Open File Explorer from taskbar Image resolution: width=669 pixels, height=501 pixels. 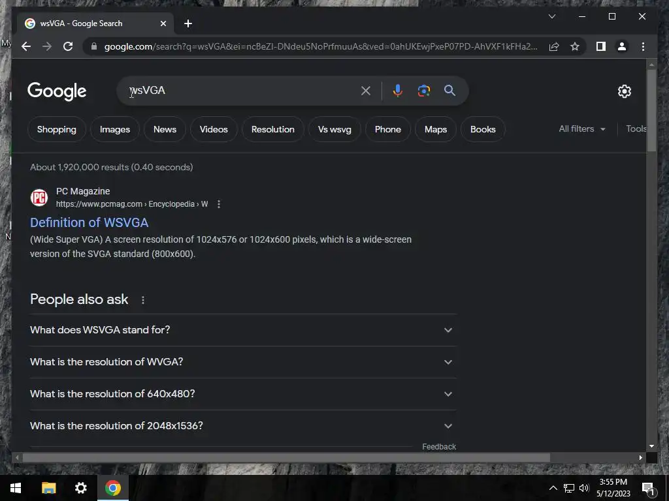pyautogui.click(x=48, y=488)
